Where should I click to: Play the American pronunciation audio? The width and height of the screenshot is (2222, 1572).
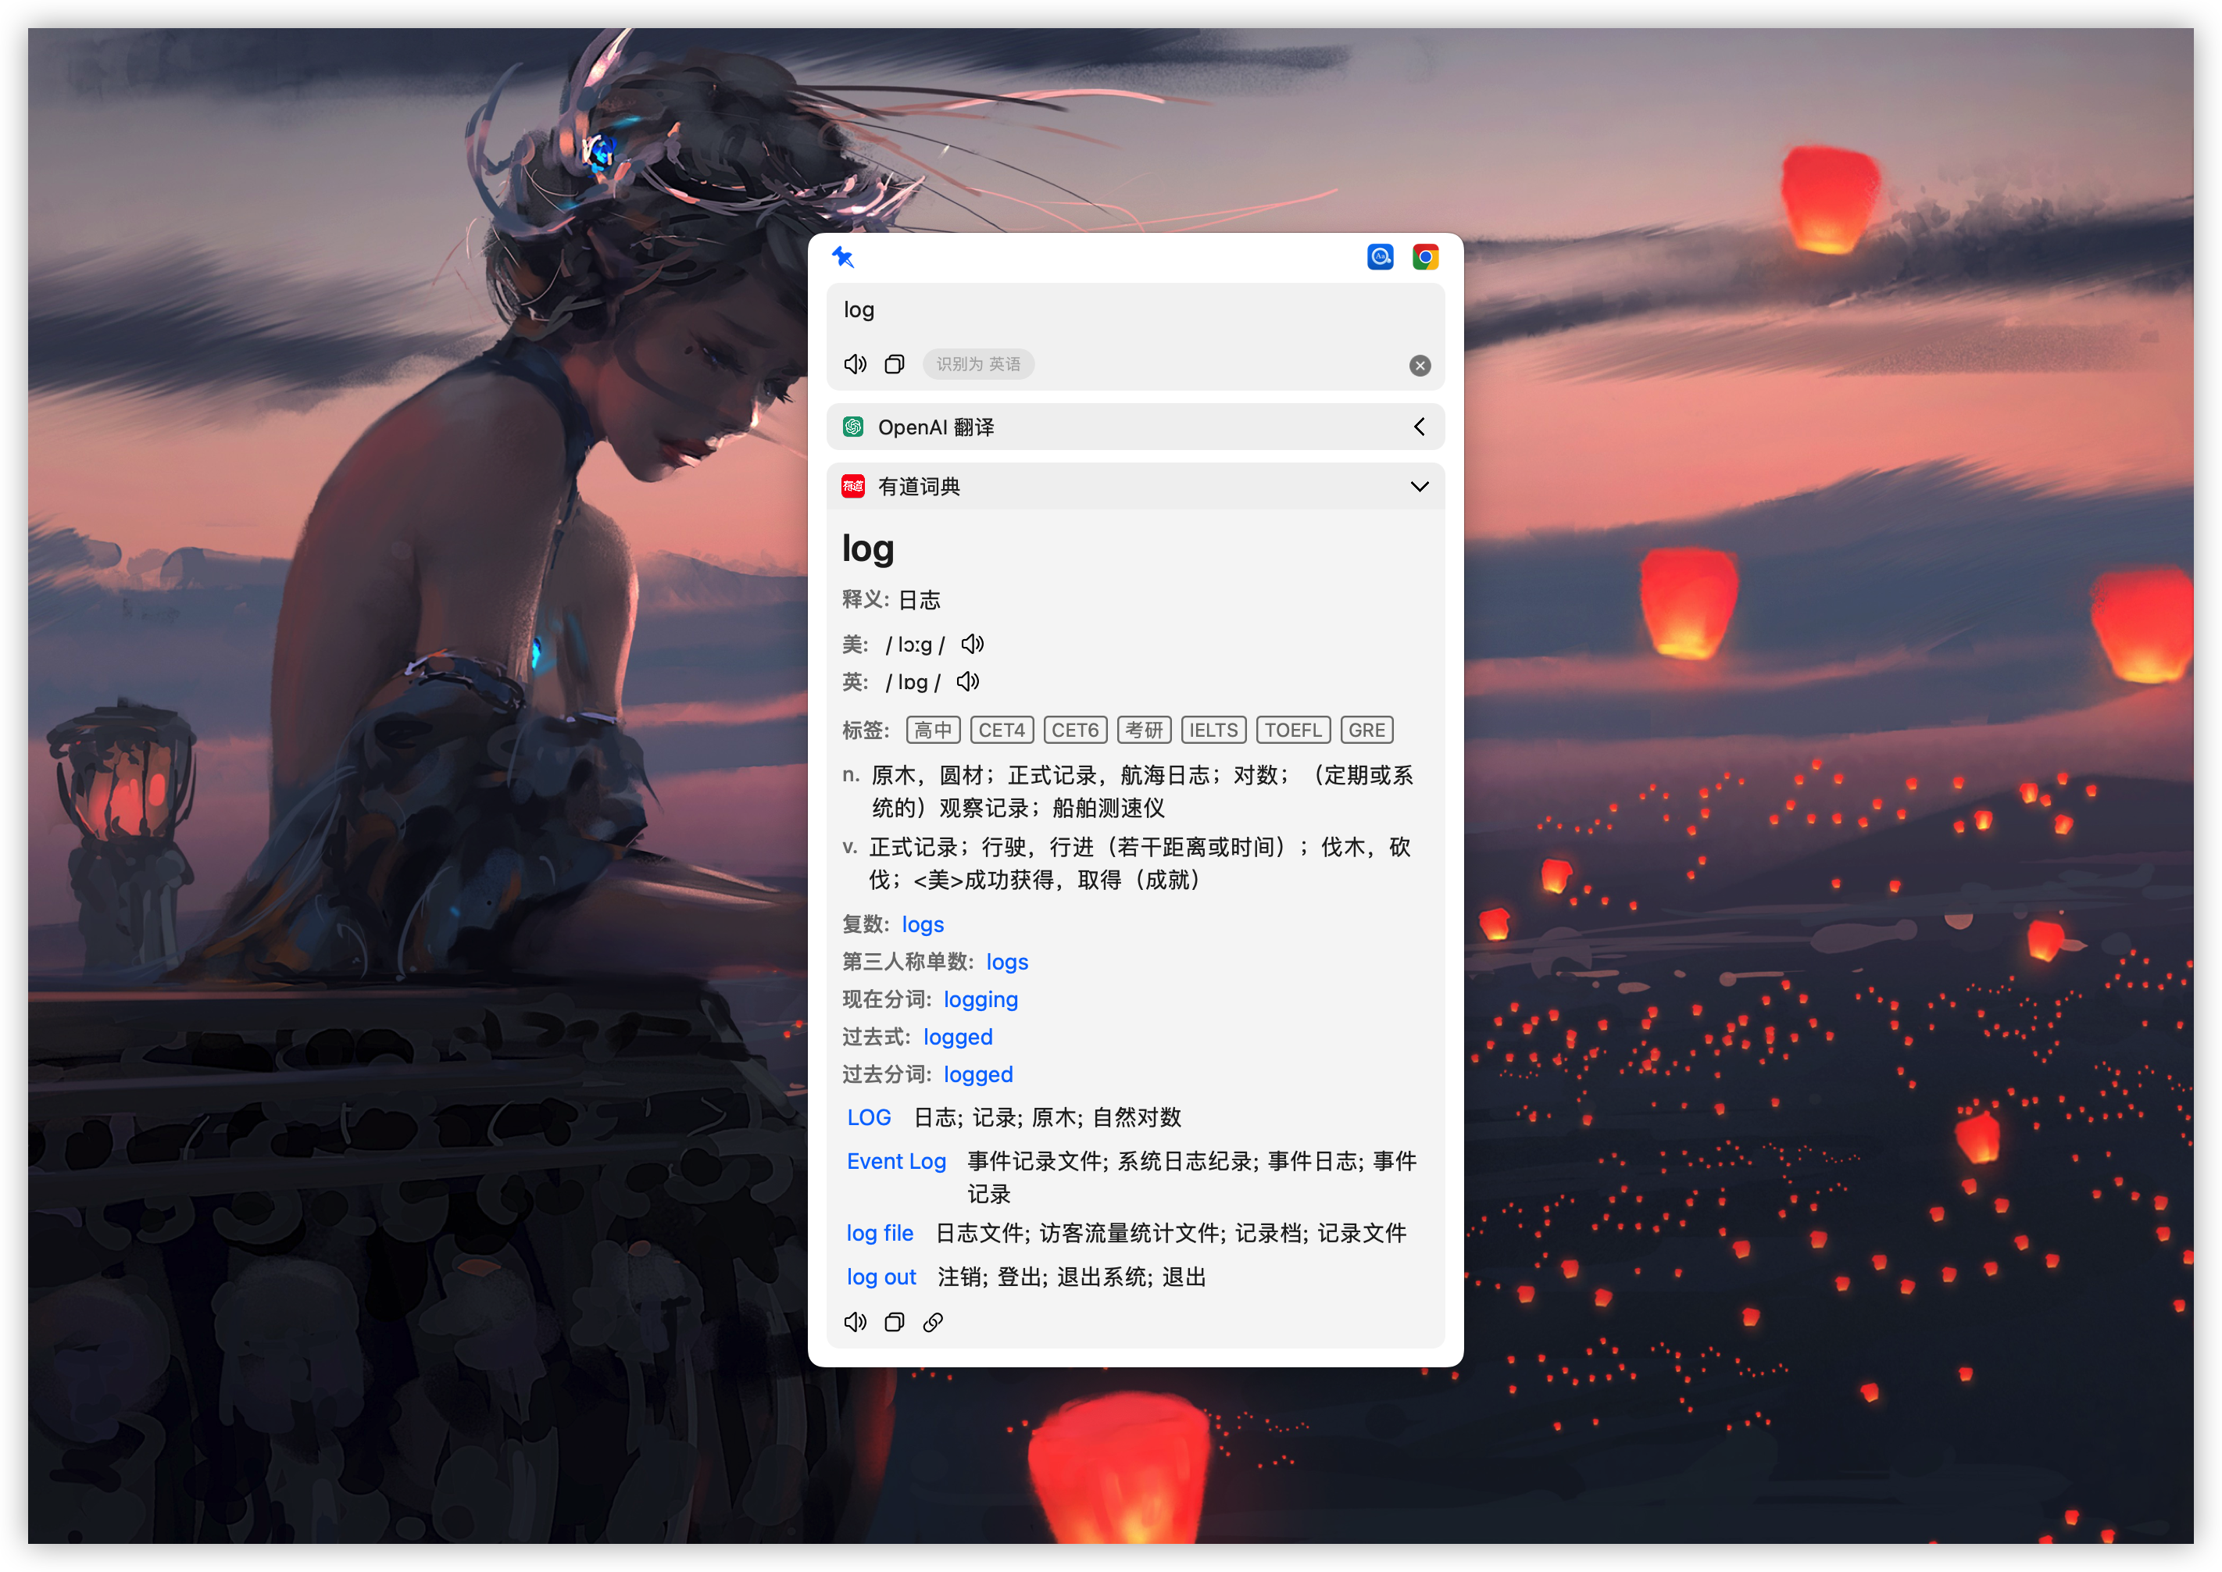coord(973,645)
